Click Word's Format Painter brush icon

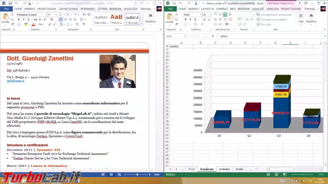13,24
